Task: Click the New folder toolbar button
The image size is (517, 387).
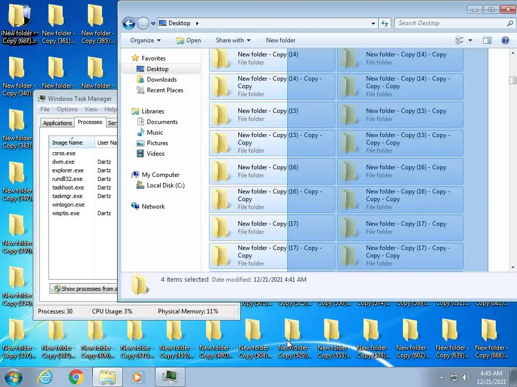Action: (x=281, y=40)
